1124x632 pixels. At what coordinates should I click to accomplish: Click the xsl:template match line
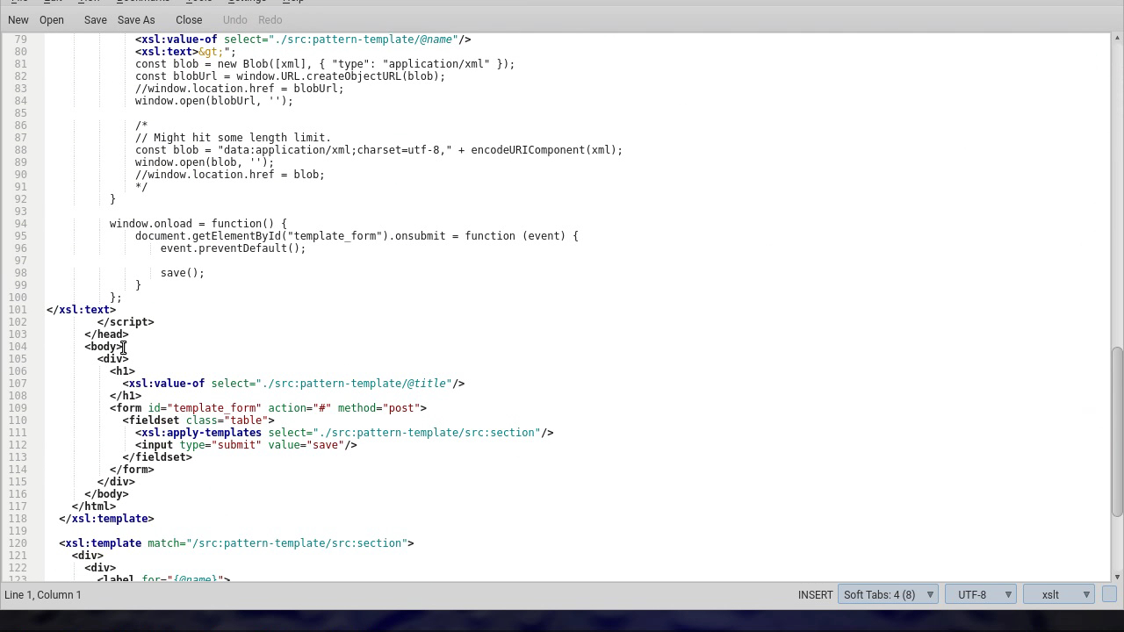click(x=236, y=543)
